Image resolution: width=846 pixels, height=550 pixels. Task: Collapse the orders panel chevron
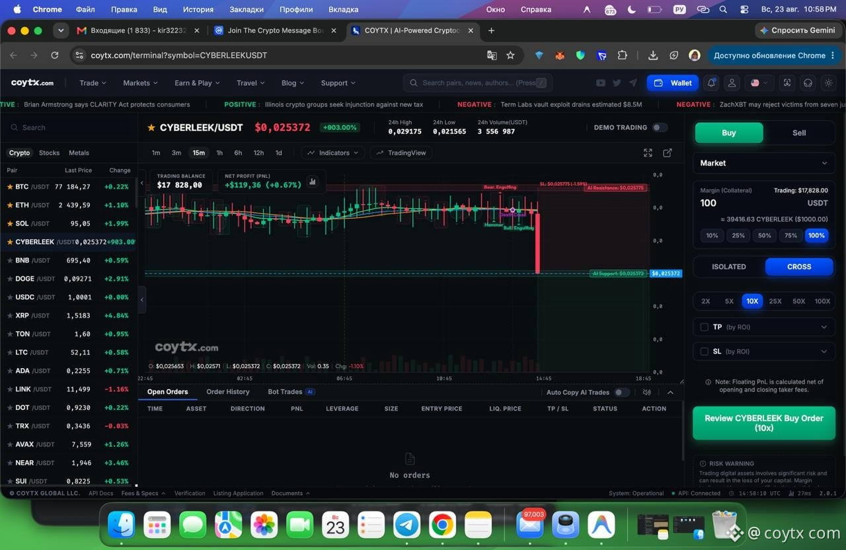670,392
